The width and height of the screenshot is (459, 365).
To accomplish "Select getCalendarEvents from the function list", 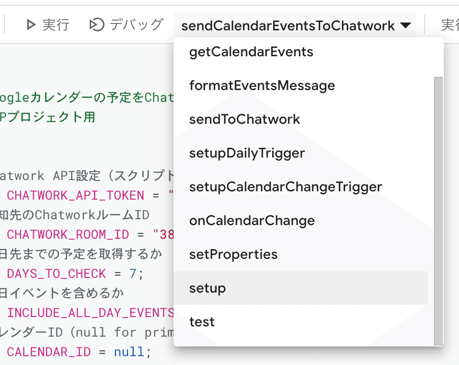I will tap(251, 51).
